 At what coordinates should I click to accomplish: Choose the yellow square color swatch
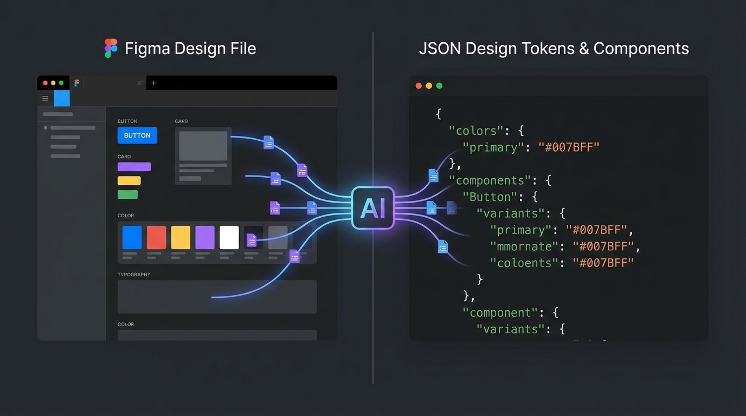(x=181, y=237)
